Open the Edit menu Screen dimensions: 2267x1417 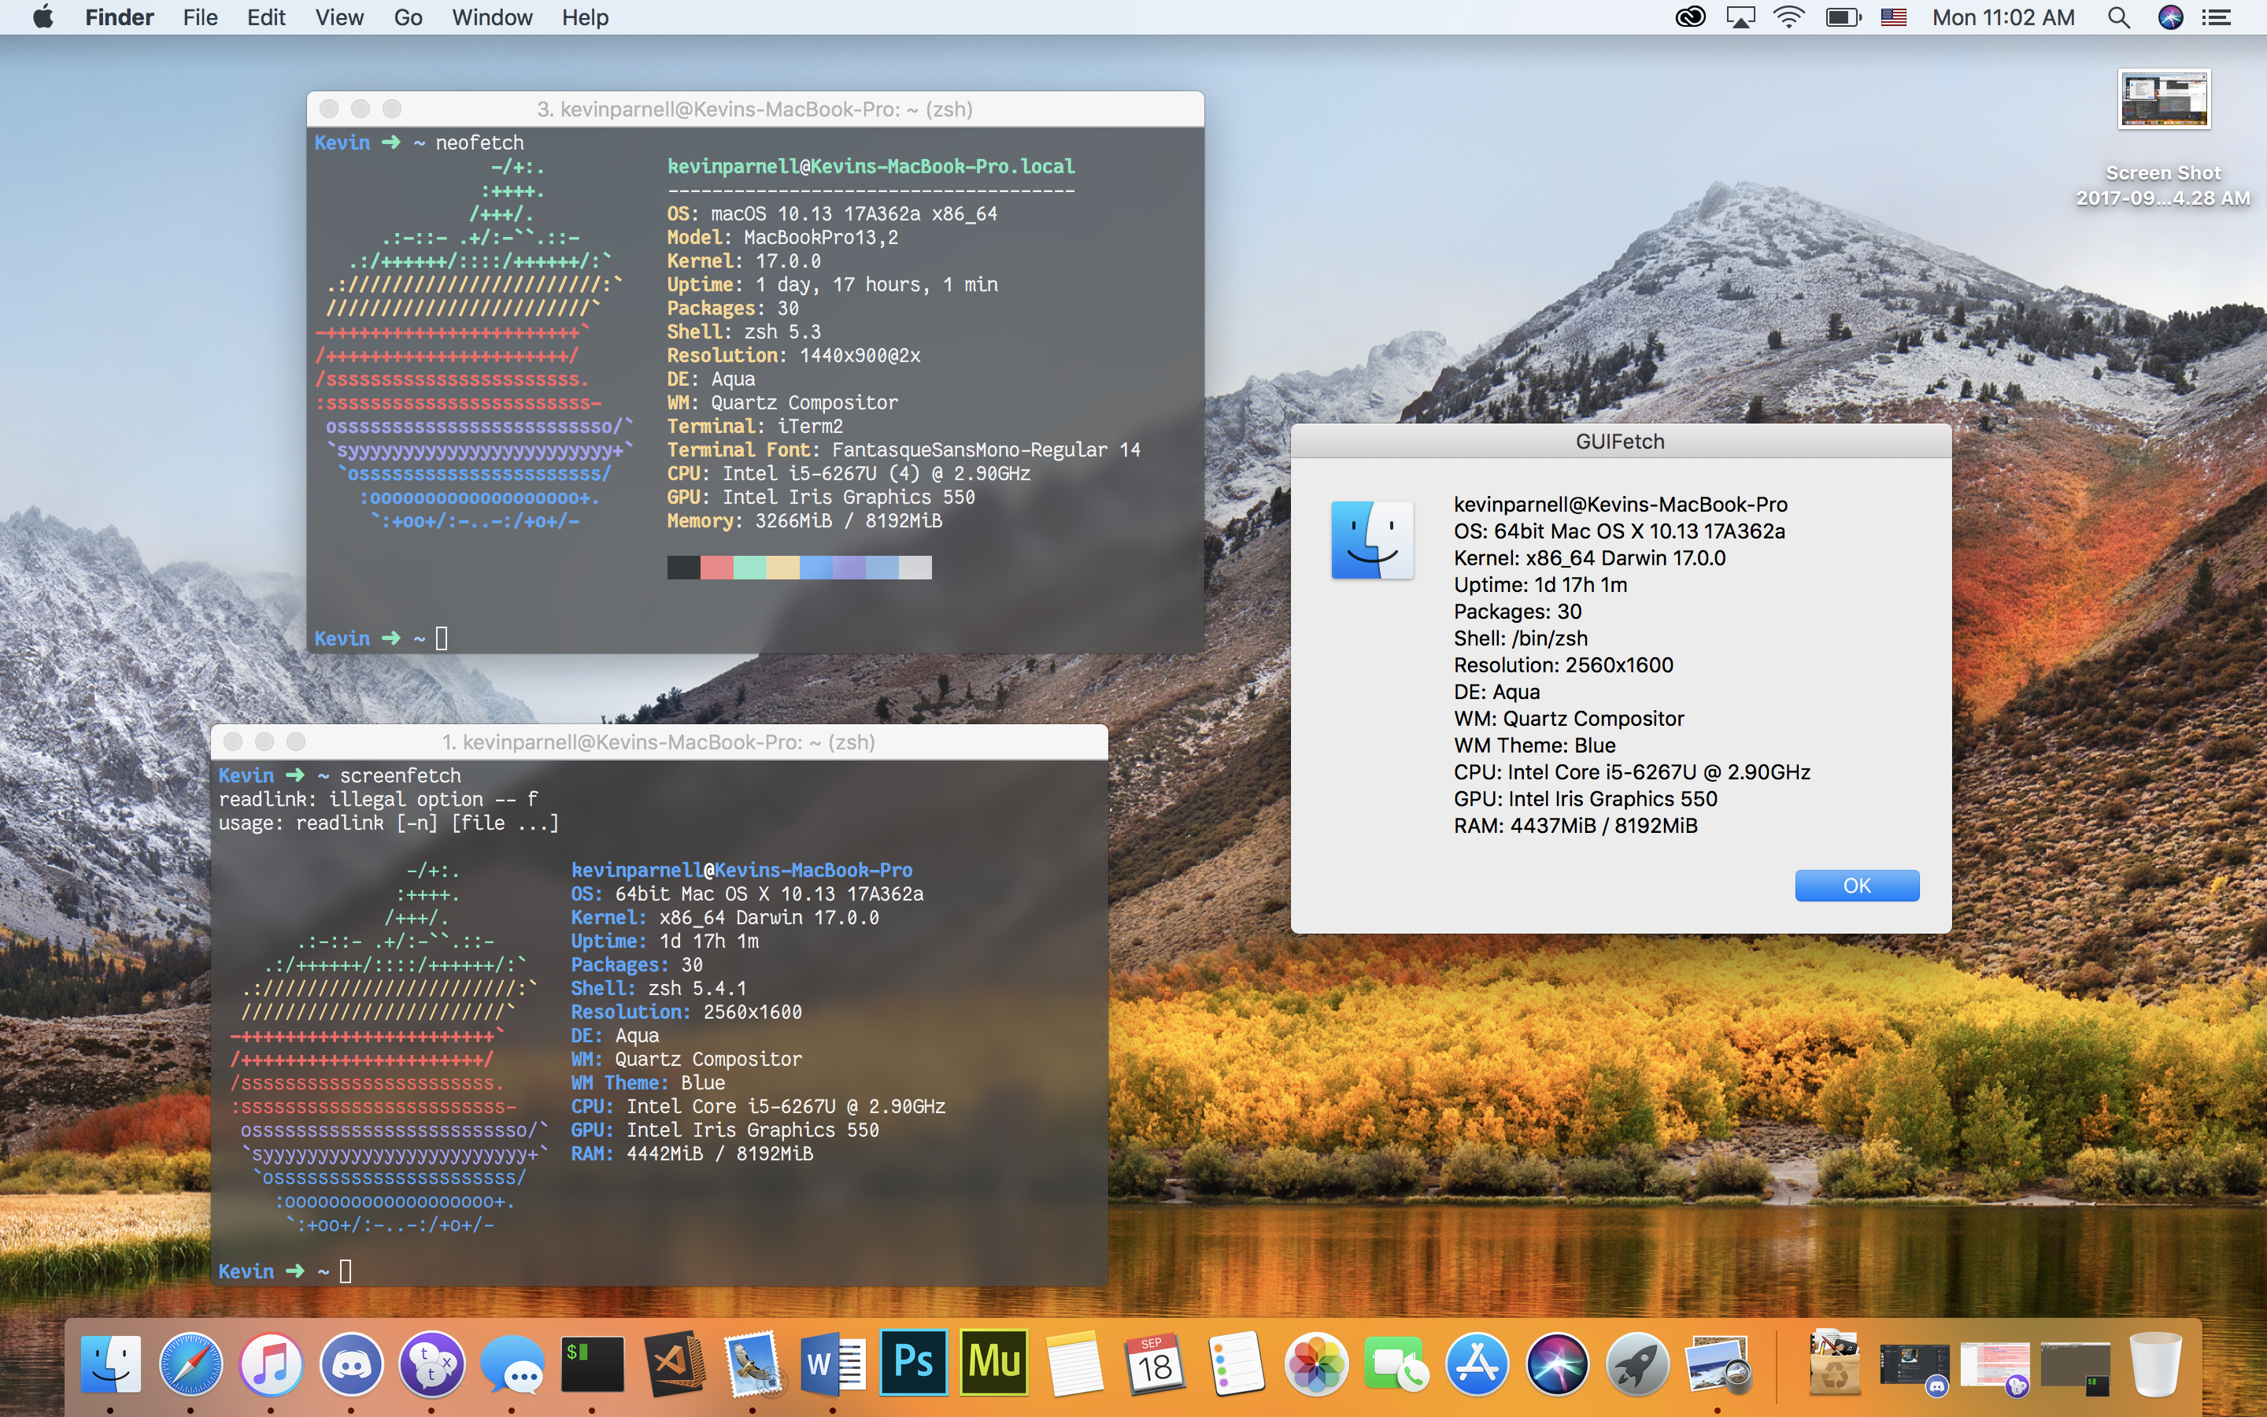pyautogui.click(x=266, y=17)
